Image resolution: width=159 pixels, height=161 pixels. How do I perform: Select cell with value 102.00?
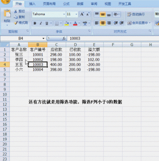(x=94, y=60)
